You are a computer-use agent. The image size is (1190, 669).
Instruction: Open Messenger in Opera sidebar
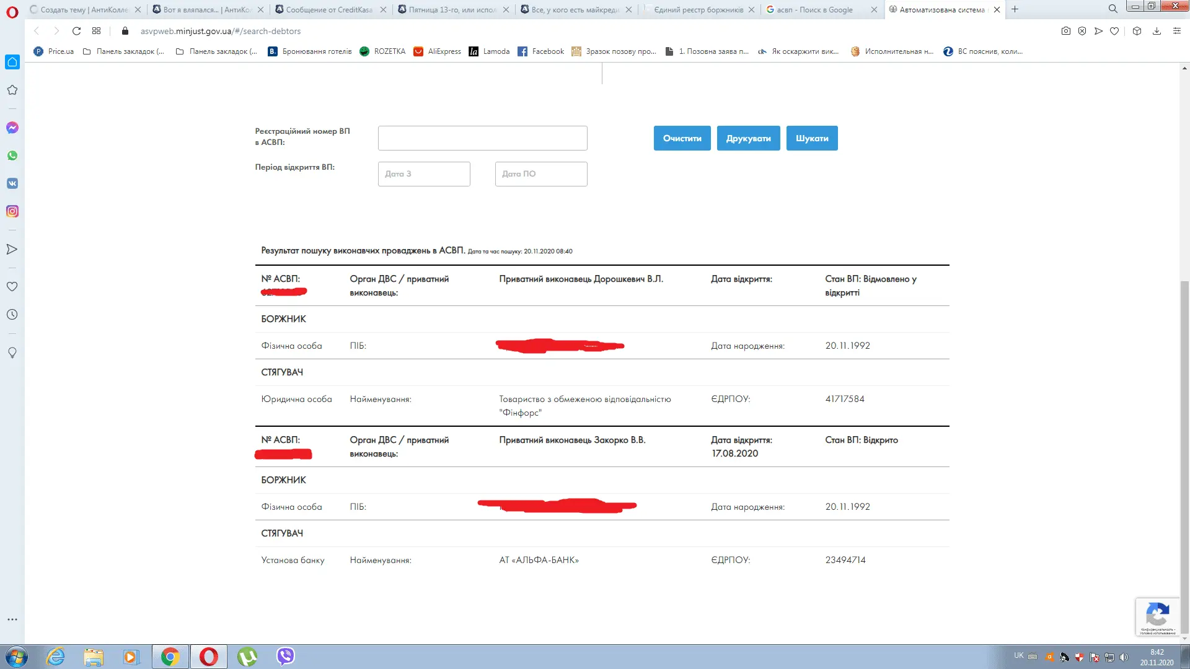click(x=12, y=128)
